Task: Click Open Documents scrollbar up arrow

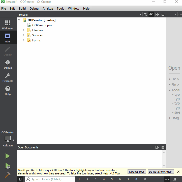Action: pyautogui.click(x=164, y=152)
